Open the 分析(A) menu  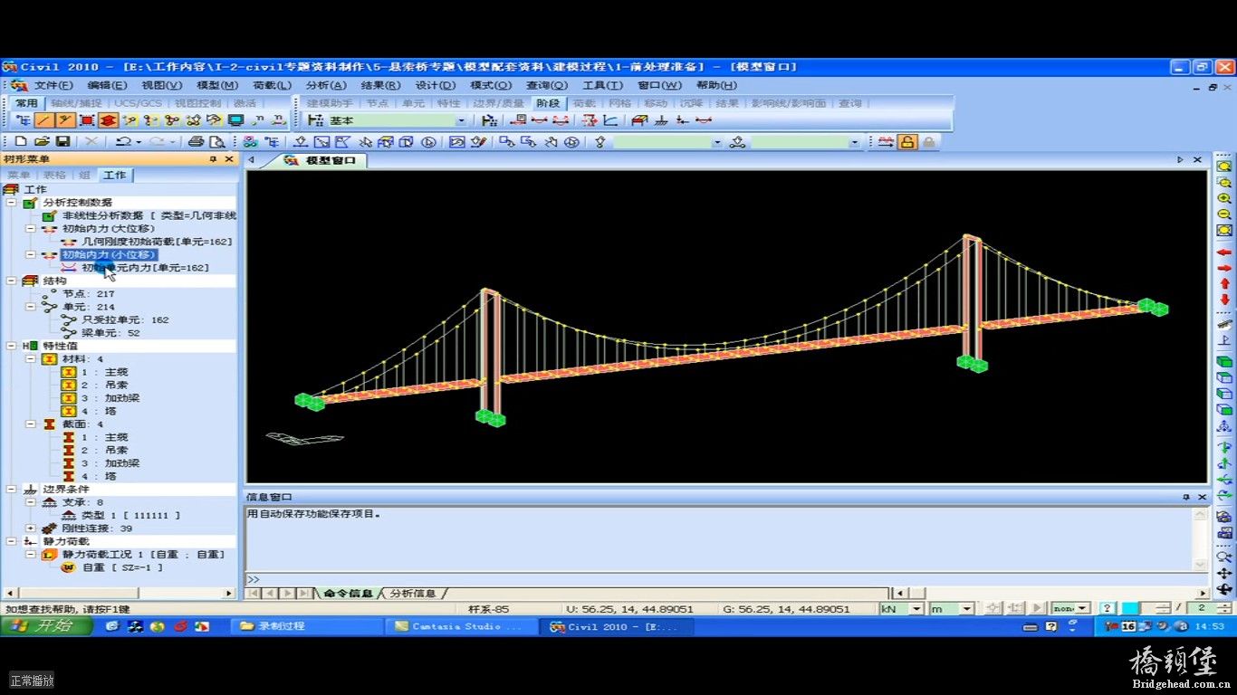pos(326,85)
